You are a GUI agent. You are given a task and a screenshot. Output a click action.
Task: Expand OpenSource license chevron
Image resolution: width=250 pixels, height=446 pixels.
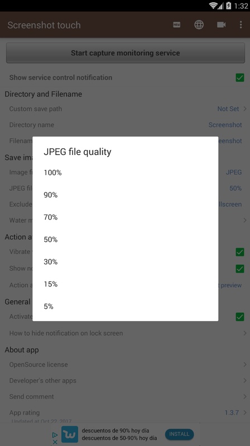coord(245,365)
